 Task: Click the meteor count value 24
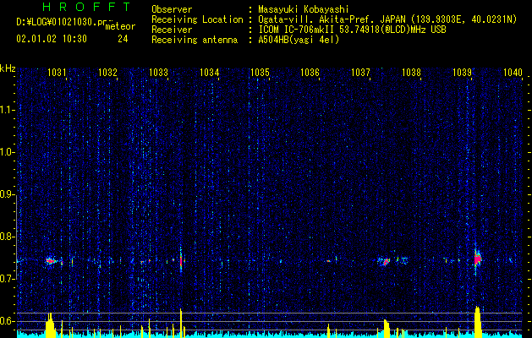(x=123, y=39)
